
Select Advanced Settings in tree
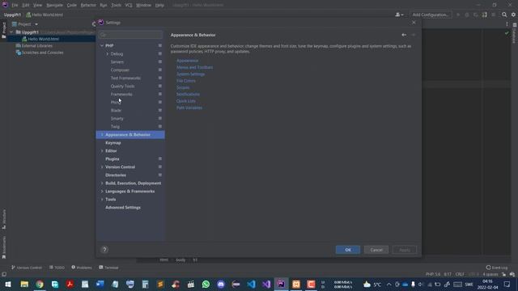tap(123, 208)
